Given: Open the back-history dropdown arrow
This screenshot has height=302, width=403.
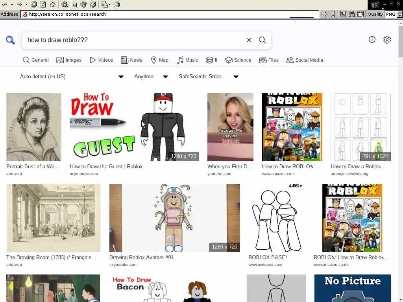Looking at the screenshot, I should (x=12, y=4).
